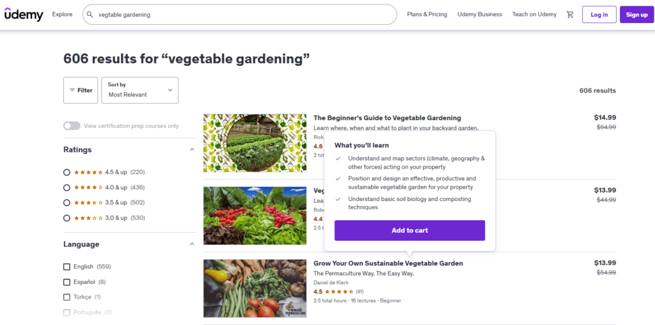
Task: Click the Udemy logo
Action: tap(24, 14)
